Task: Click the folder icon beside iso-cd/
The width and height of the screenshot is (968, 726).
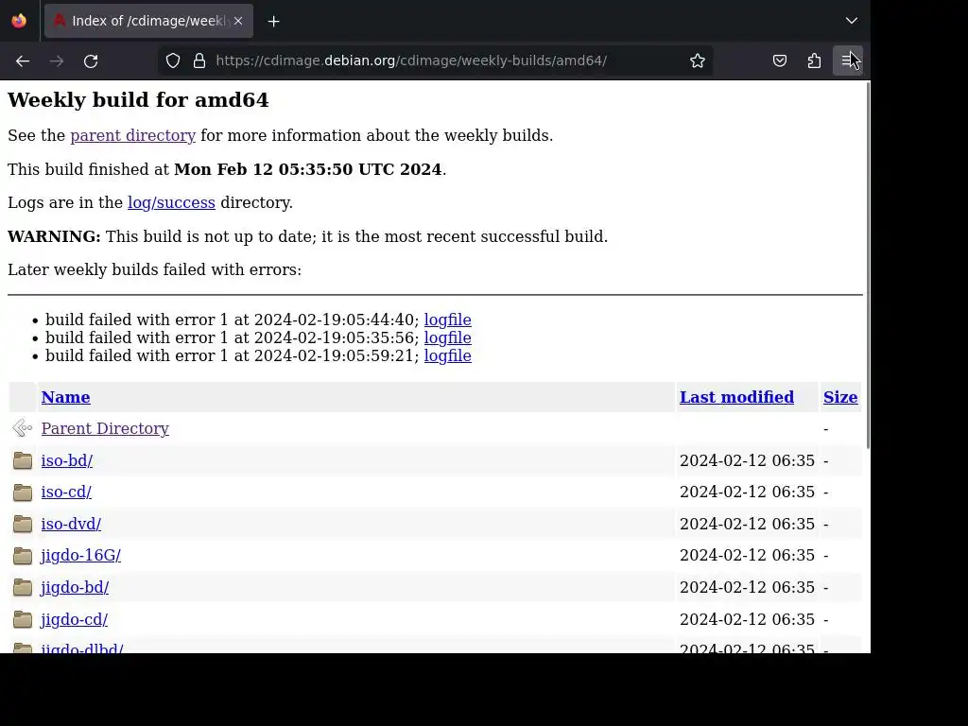Action: pyautogui.click(x=23, y=492)
